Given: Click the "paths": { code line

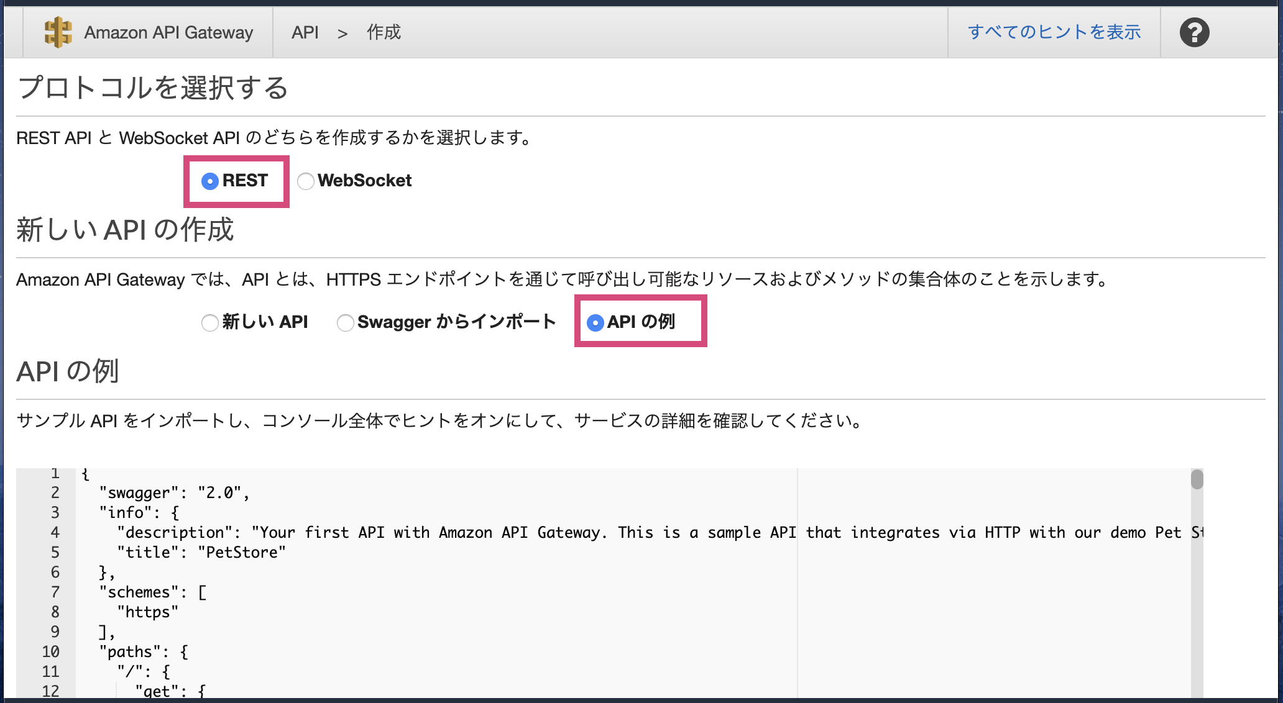Looking at the screenshot, I should pos(144,651).
